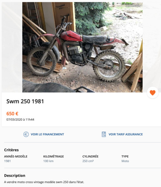
Task: Select the 250 cm³ displacement value
Action: coord(88,161)
